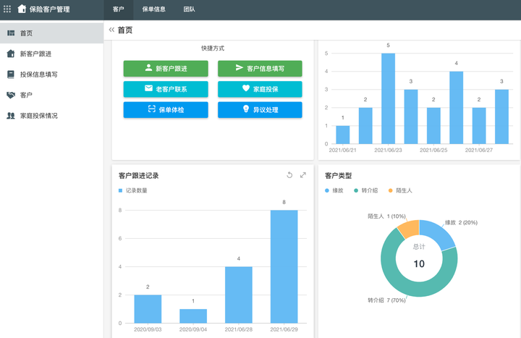The height and width of the screenshot is (338, 521).
Task: Click the 陌生人 1 (10%) label
Action: click(386, 216)
